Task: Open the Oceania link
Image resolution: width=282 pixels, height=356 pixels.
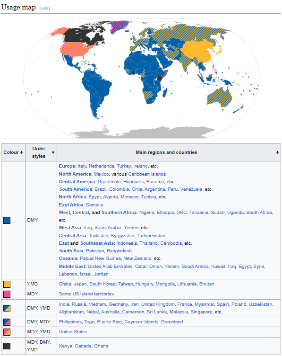Action: point(68,258)
